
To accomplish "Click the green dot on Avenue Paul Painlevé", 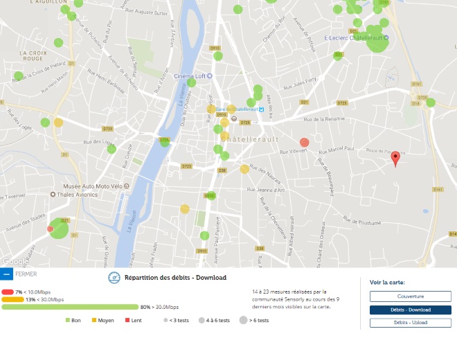I will coord(204,235).
